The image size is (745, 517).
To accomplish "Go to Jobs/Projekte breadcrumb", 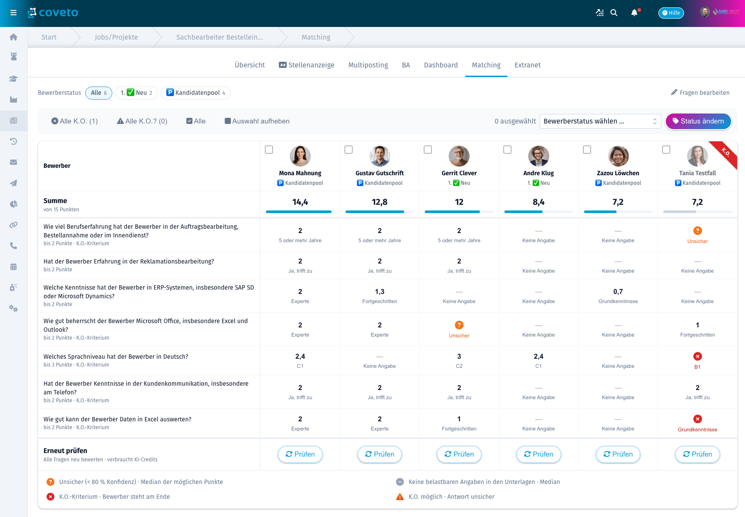I will coord(116,37).
